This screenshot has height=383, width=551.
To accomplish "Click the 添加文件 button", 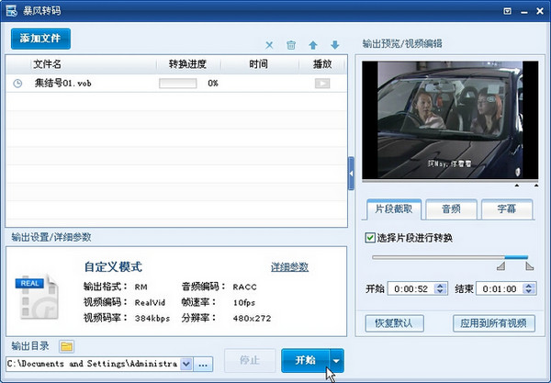I will point(40,39).
